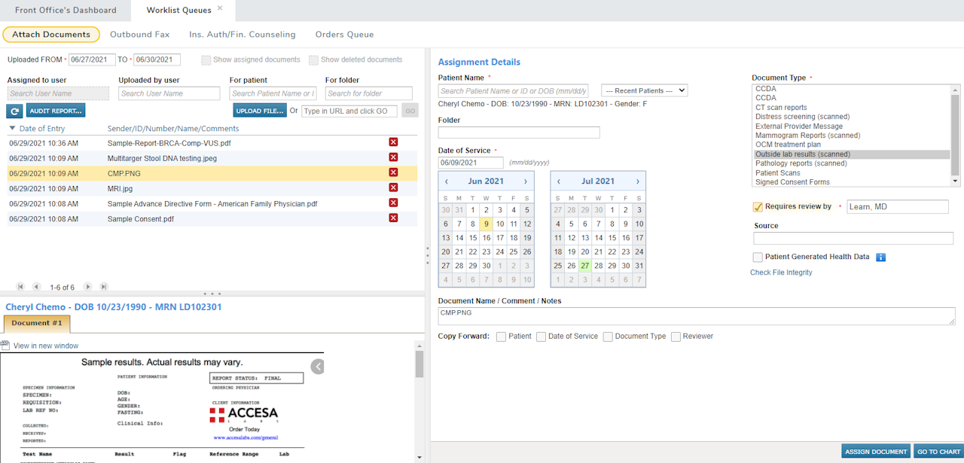Viewport: 964px width, 463px height.
Task: Open the Recent Patients dropdown
Action: click(644, 90)
